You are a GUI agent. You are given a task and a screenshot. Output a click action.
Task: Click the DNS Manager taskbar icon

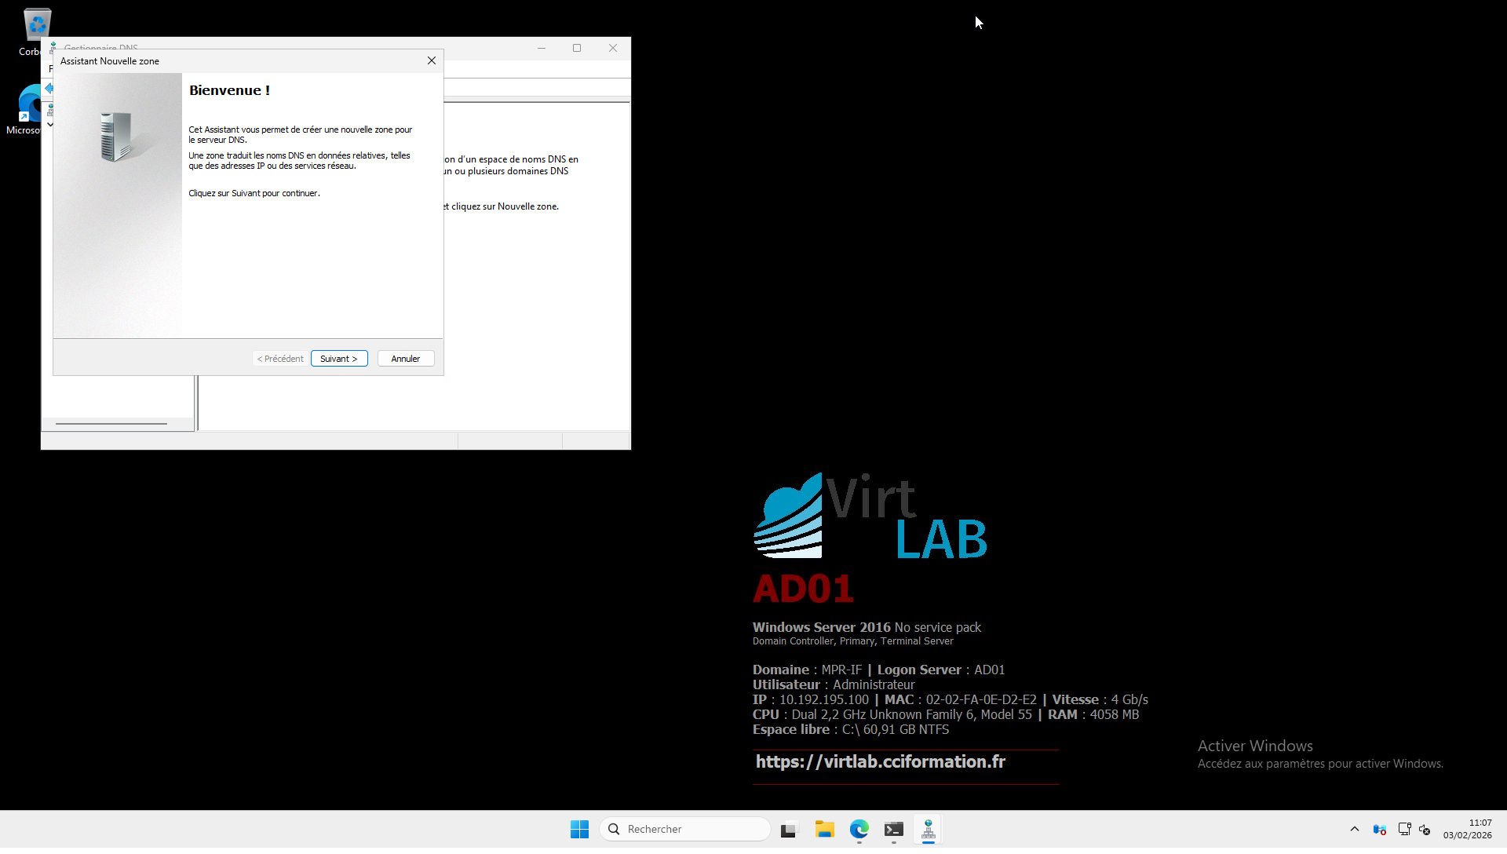pos(929,829)
